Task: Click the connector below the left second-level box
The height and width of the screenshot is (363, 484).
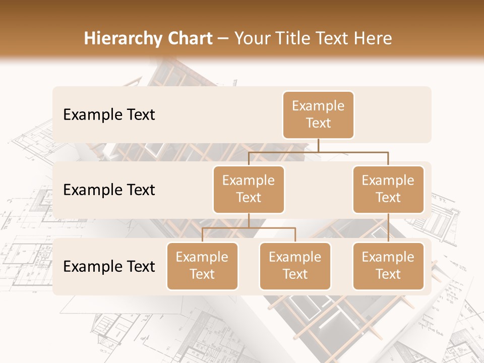Action: [x=249, y=219]
